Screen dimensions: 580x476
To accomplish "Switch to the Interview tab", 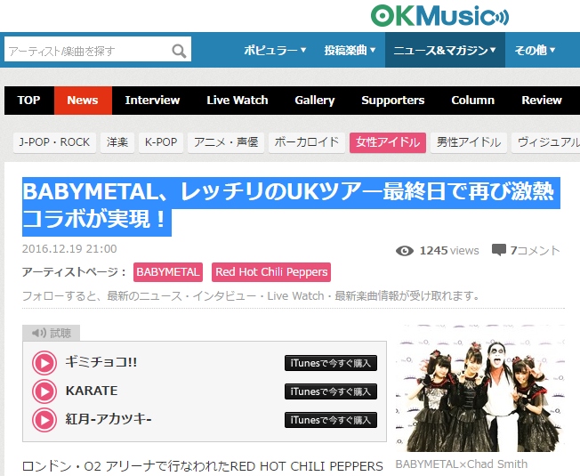I will [152, 101].
